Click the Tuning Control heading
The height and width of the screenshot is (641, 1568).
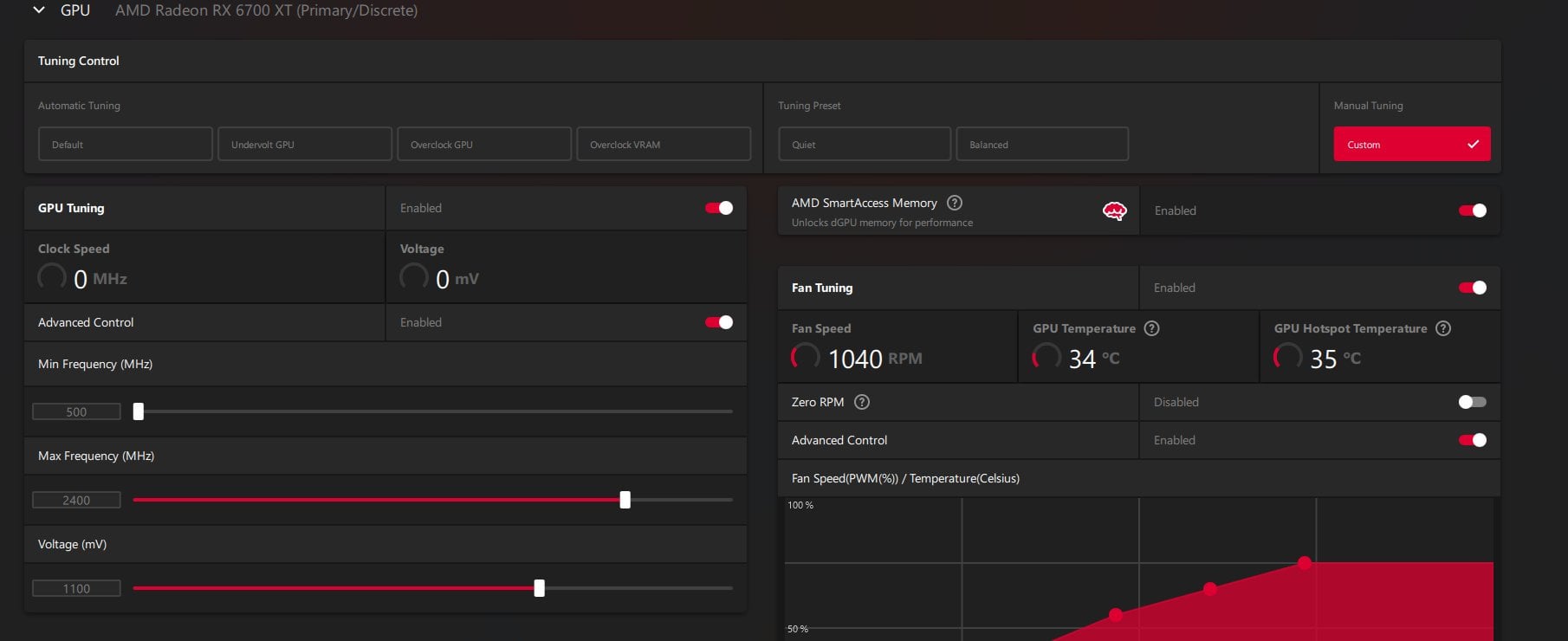79,61
